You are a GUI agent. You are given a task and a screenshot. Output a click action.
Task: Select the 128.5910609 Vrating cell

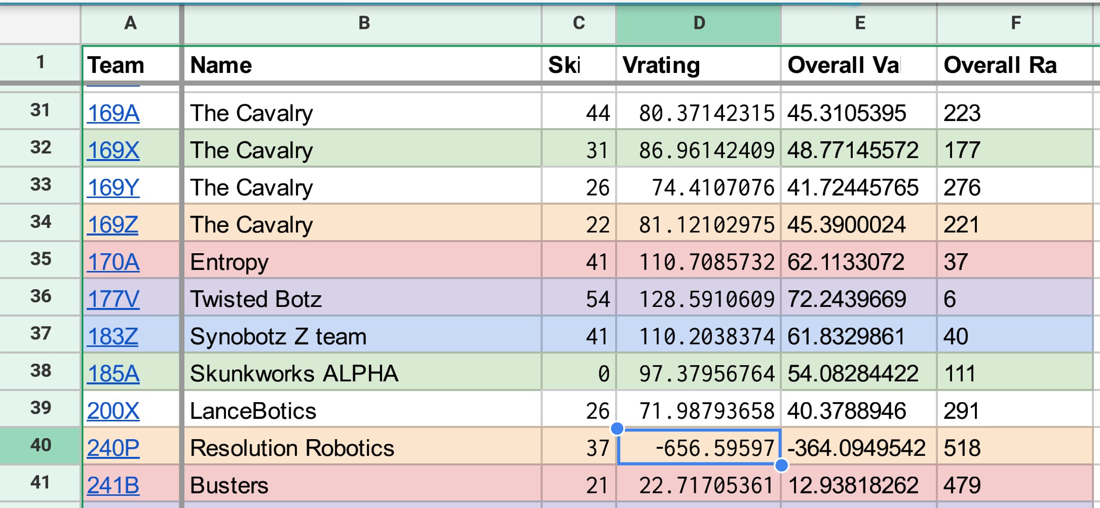(x=698, y=298)
